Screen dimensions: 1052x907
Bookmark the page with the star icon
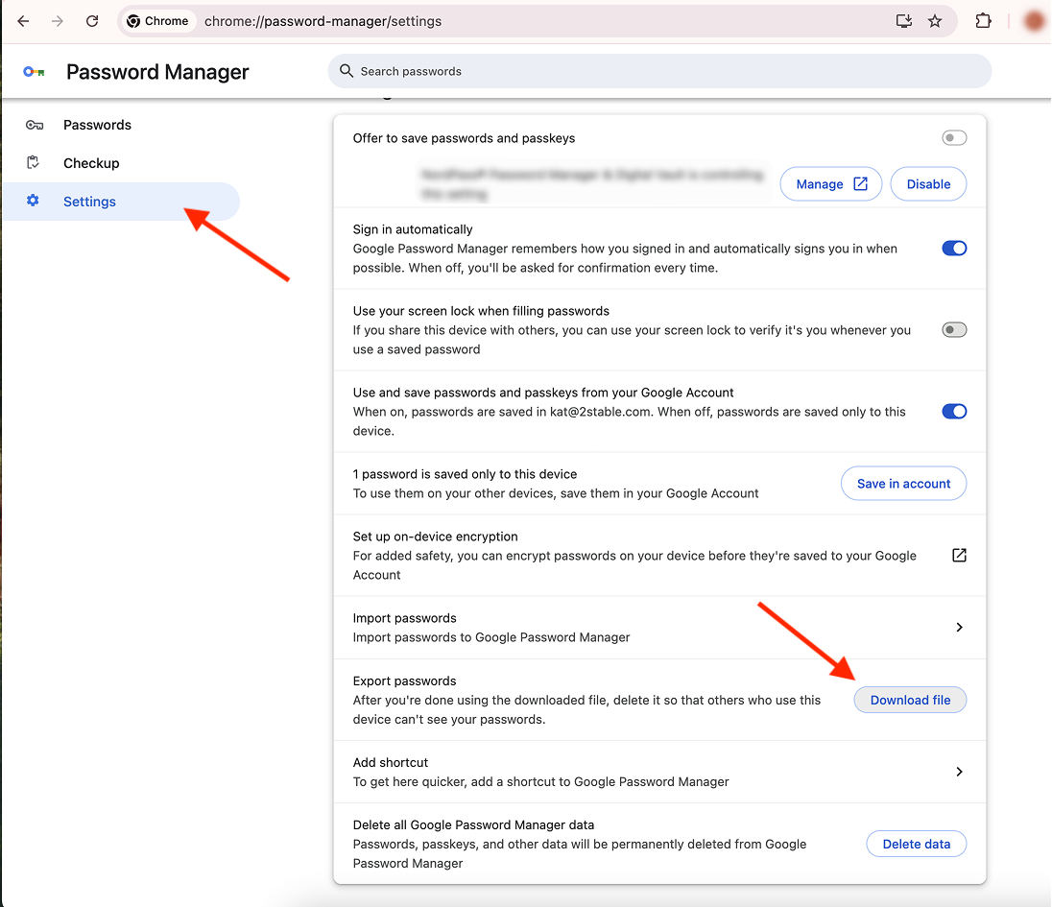pyautogui.click(x=935, y=20)
